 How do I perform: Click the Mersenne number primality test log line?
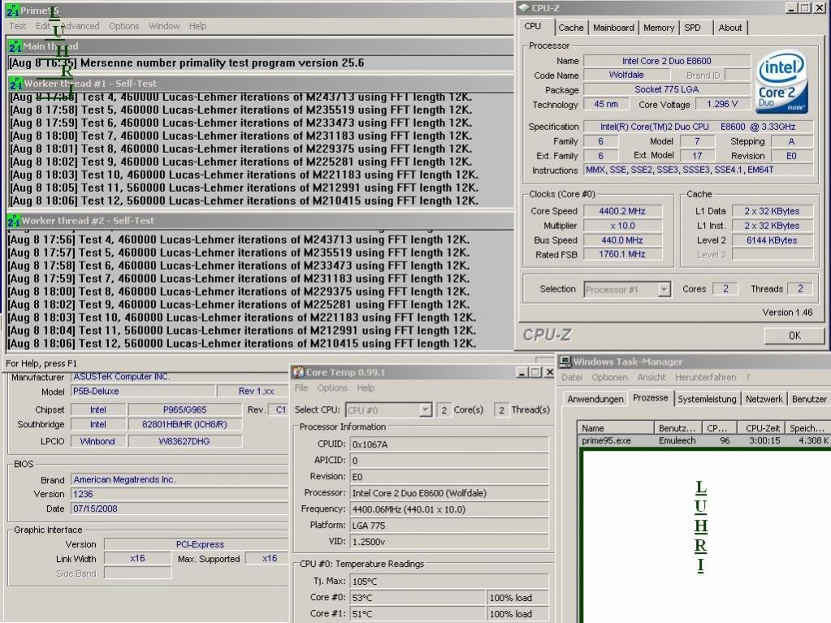coord(187,63)
